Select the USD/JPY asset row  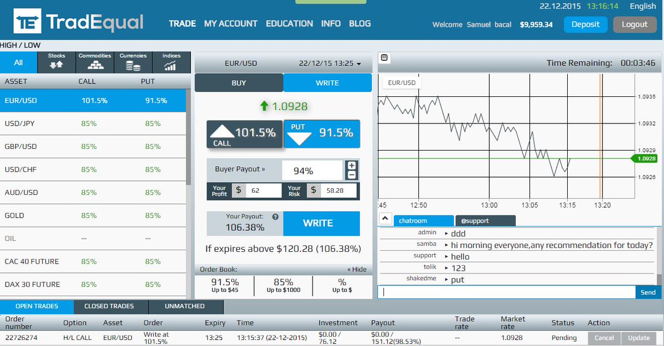93,123
